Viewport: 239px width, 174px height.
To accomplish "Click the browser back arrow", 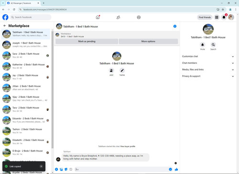I will tap(3, 10).
